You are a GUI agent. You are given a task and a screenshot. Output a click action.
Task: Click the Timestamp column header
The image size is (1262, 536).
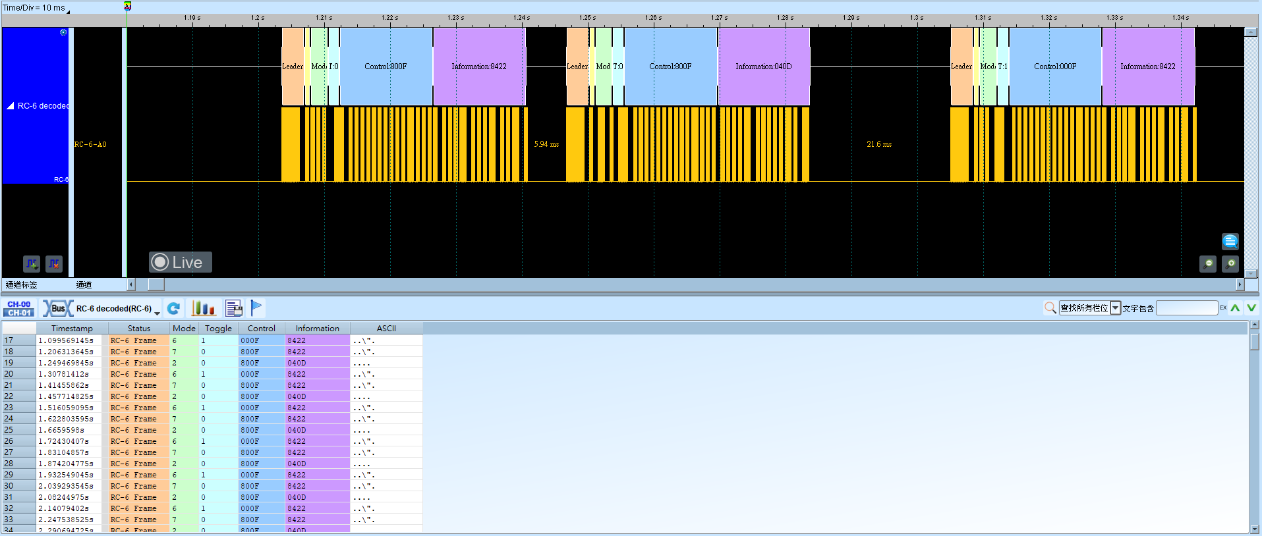click(x=72, y=329)
